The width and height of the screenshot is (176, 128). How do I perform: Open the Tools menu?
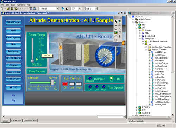click(13, 5)
